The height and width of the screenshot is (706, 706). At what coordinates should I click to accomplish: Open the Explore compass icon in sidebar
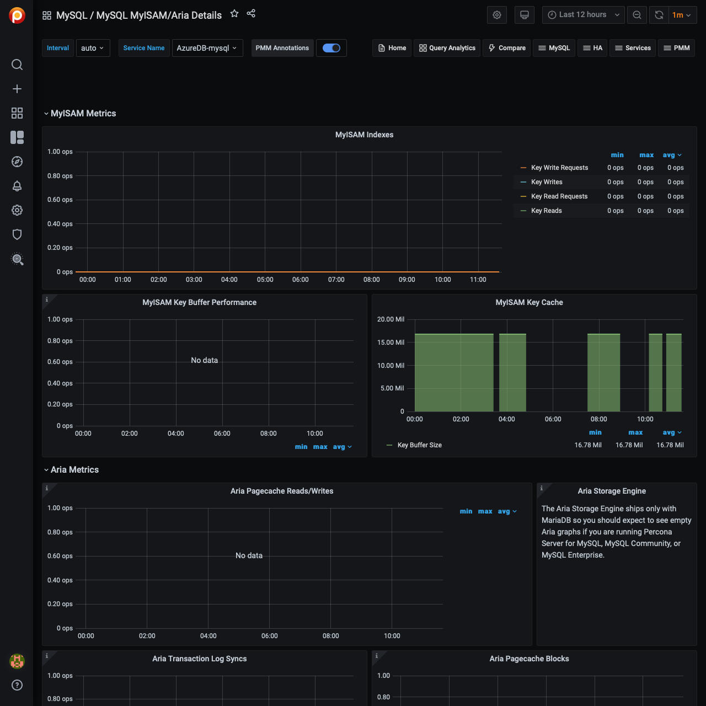(x=17, y=162)
